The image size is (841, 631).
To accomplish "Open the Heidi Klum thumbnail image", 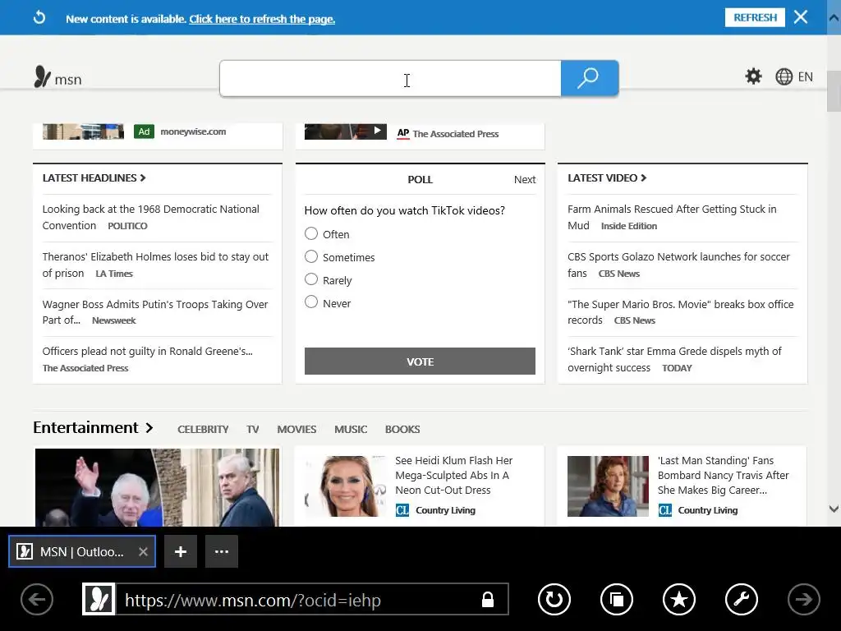I will (345, 486).
